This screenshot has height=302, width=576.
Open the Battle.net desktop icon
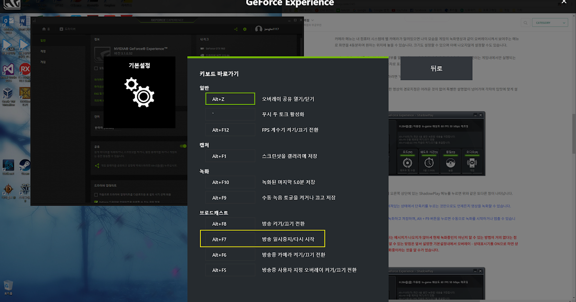(8, 166)
